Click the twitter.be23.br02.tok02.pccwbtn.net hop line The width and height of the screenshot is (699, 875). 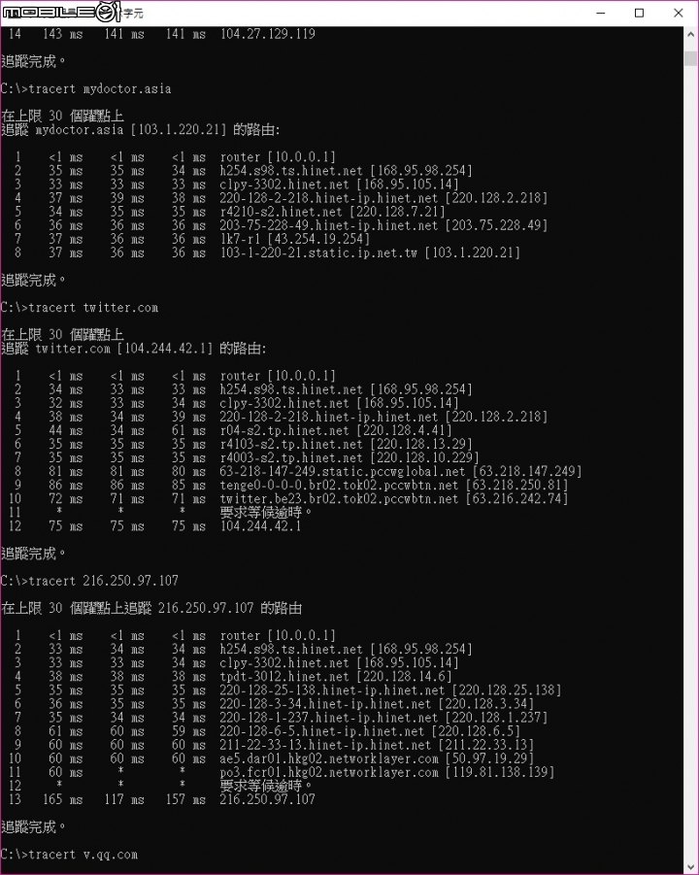point(288,499)
